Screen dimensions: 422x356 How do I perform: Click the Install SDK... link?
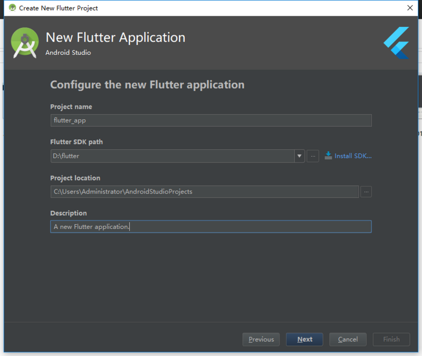(353, 156)
